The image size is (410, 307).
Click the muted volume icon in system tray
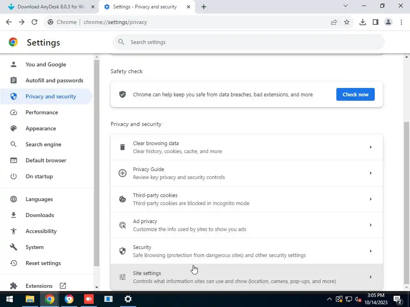(x=358, y=299)
